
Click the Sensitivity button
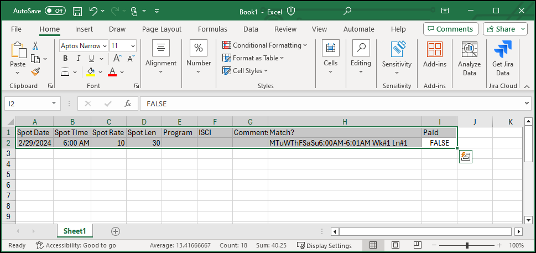pos(397,57)
